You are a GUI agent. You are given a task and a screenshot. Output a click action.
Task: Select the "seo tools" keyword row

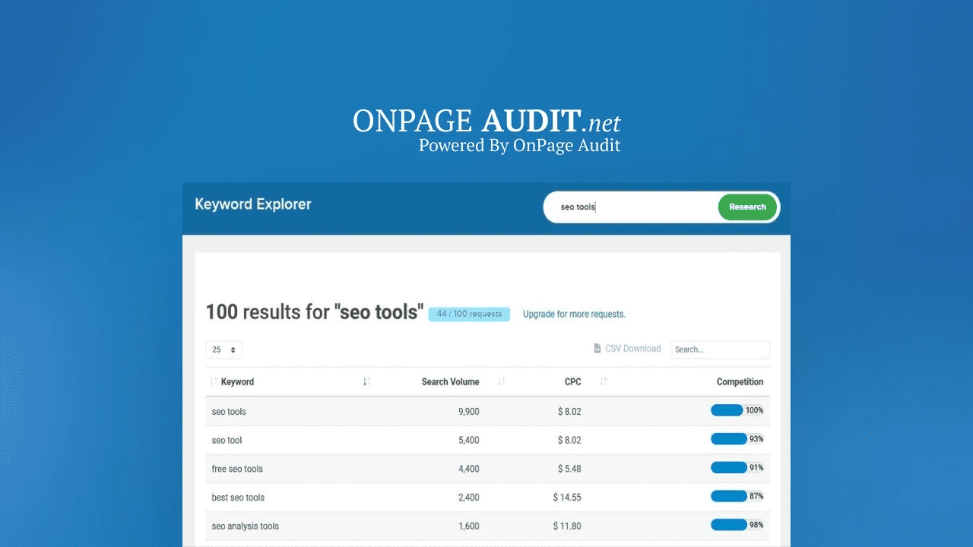point(487,411)
